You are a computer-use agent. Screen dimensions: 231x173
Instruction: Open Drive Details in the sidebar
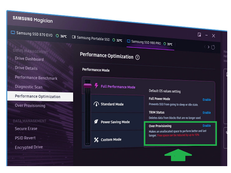point(26,68)
